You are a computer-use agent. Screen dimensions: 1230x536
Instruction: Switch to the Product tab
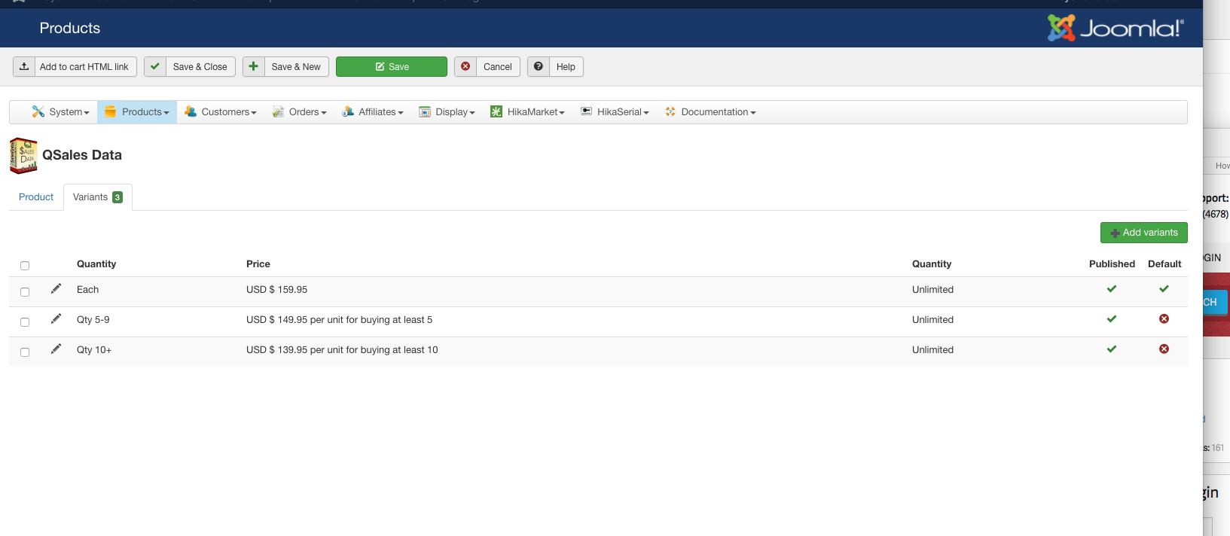click(36, 197)
